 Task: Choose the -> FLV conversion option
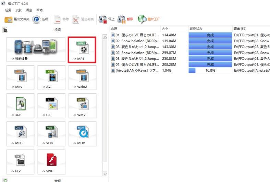[21, 162]
